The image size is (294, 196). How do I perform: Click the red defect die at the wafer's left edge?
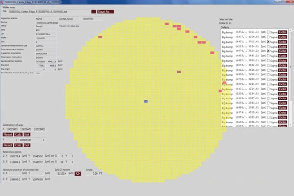point(100,37)
